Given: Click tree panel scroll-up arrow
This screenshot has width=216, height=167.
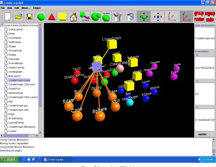Looking at the screenshot, I should click(40, 25).
